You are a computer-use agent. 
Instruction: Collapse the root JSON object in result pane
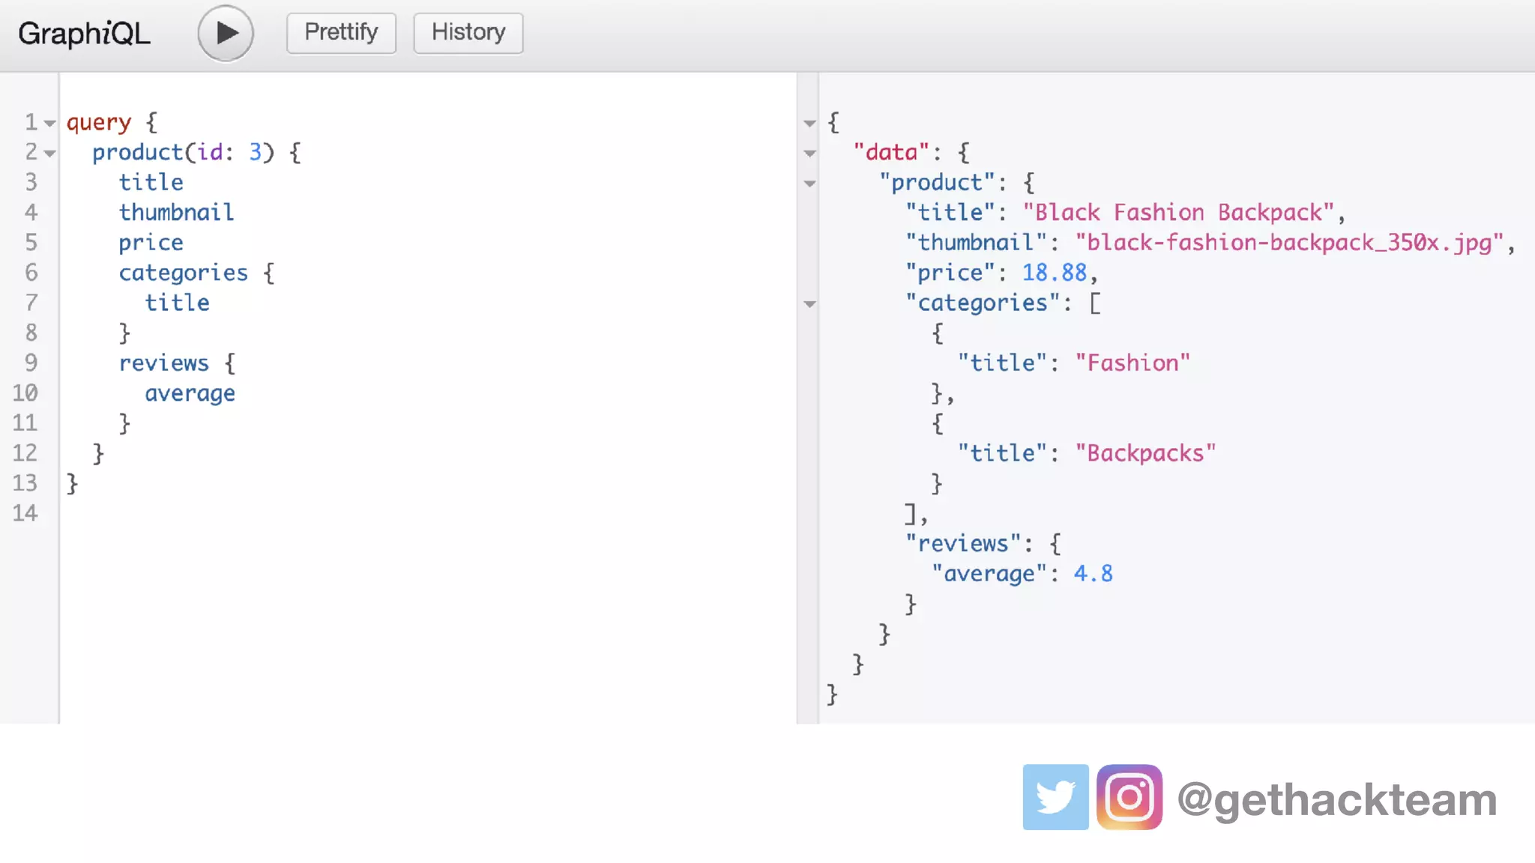point(809,123)
